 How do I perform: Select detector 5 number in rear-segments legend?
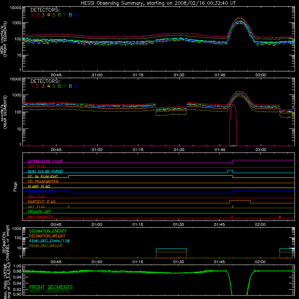coord(54,86)
